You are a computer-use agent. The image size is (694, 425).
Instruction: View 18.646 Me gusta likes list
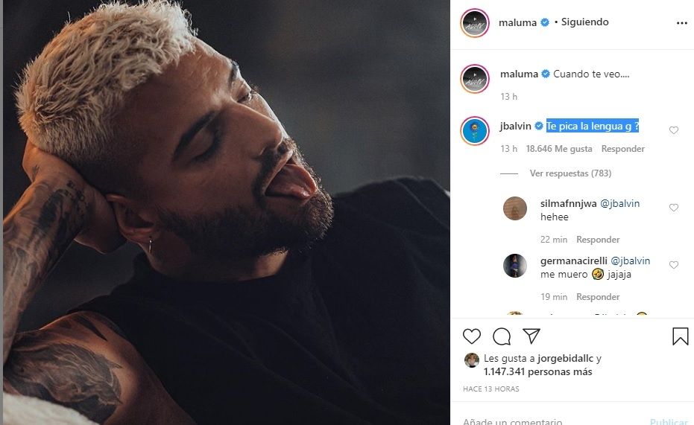pos(559,149)
